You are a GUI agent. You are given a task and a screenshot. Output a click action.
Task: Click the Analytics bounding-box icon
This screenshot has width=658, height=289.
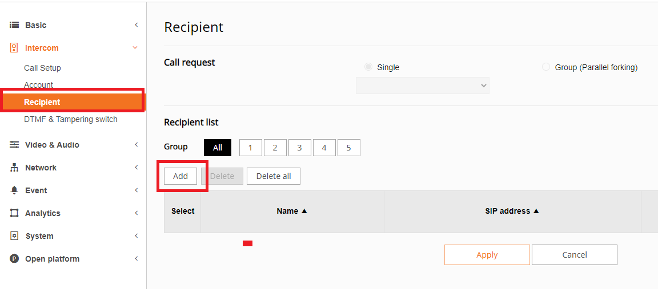pyautogui.click(x=14, y=213)
